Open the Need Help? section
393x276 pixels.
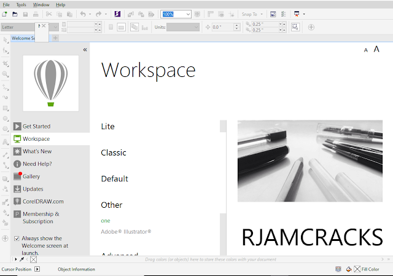50,164
